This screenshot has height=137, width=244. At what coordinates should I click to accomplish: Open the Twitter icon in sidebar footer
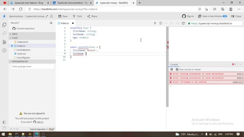click(x=11, y=129)
